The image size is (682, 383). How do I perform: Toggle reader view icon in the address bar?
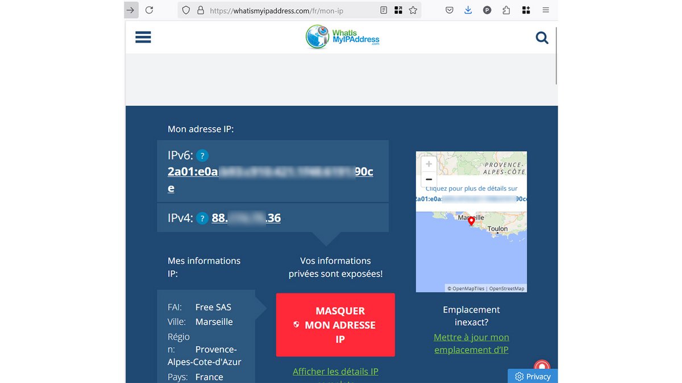[x=384, y=10]
